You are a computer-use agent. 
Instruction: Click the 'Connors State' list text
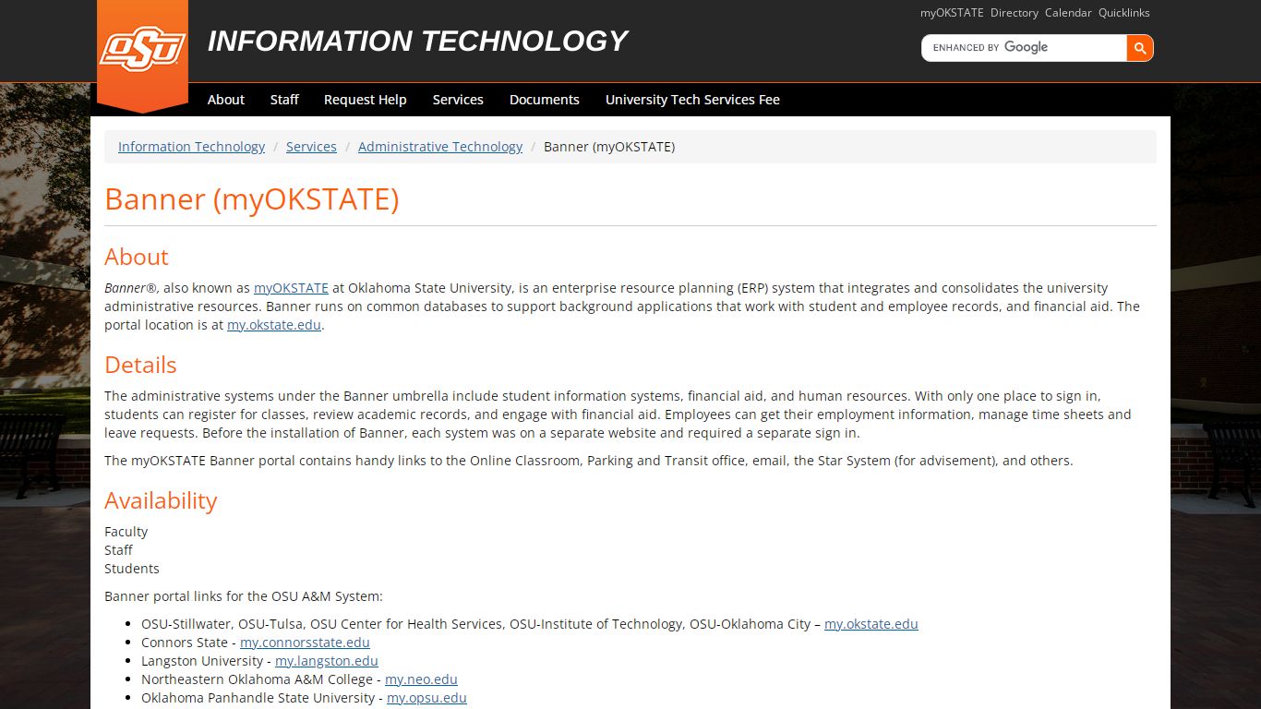pos(185,643)
